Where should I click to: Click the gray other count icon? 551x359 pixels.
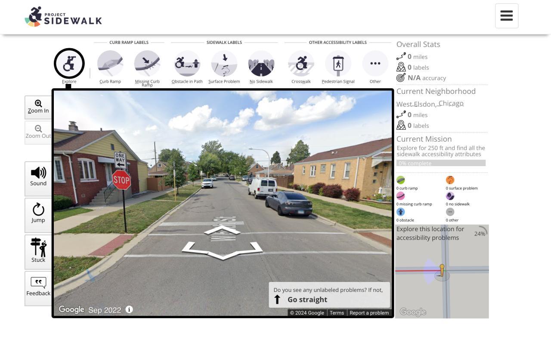pyautogui.click(x=450, y=212)
